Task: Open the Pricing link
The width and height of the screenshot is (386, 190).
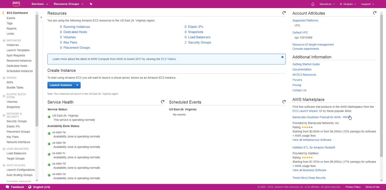Action: tap(297, 85)
